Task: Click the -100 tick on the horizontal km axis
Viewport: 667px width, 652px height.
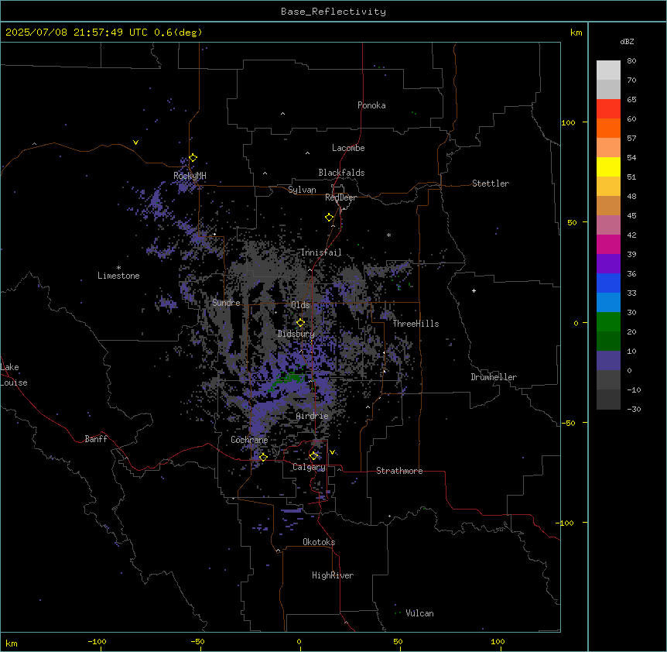Action: click(97, 641)
